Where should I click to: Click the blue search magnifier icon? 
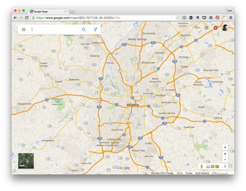click(84, 30)
